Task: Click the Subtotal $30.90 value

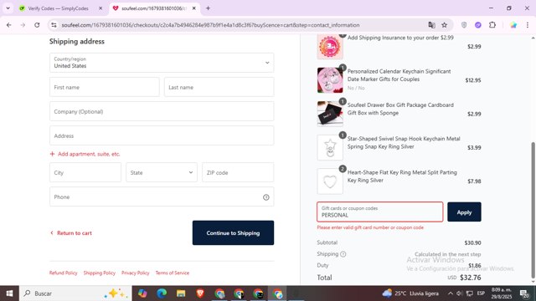Action: [472, 242]
